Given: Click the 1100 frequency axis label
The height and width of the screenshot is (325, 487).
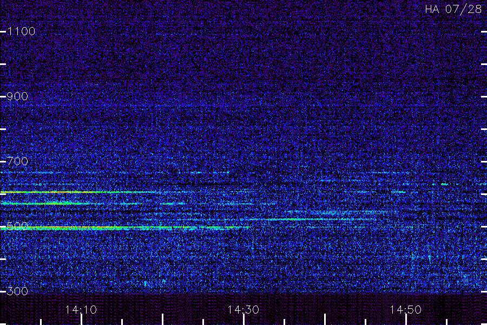Looking at the screenshot, I should [x=21, y=31].
